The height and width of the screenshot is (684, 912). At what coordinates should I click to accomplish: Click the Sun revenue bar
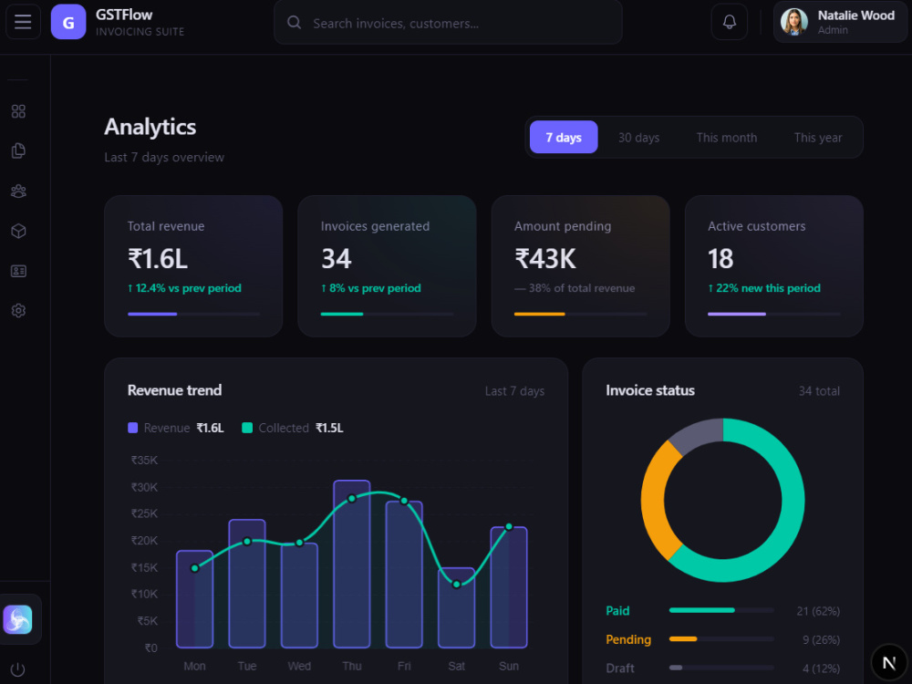pos(509,587)
